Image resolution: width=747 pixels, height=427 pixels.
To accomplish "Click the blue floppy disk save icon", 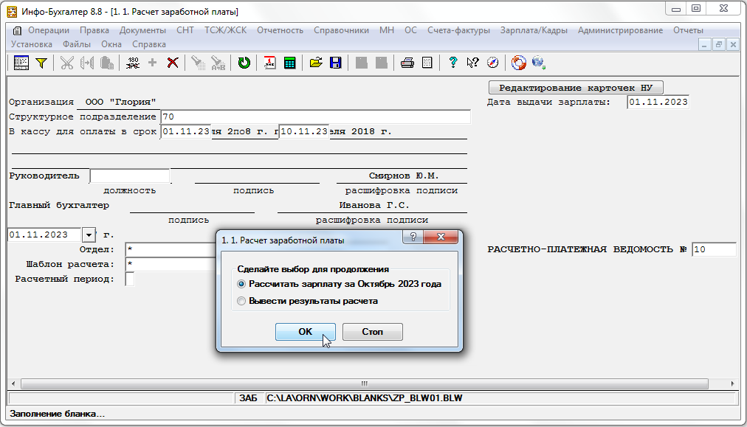I will click(x=335, y=63).
